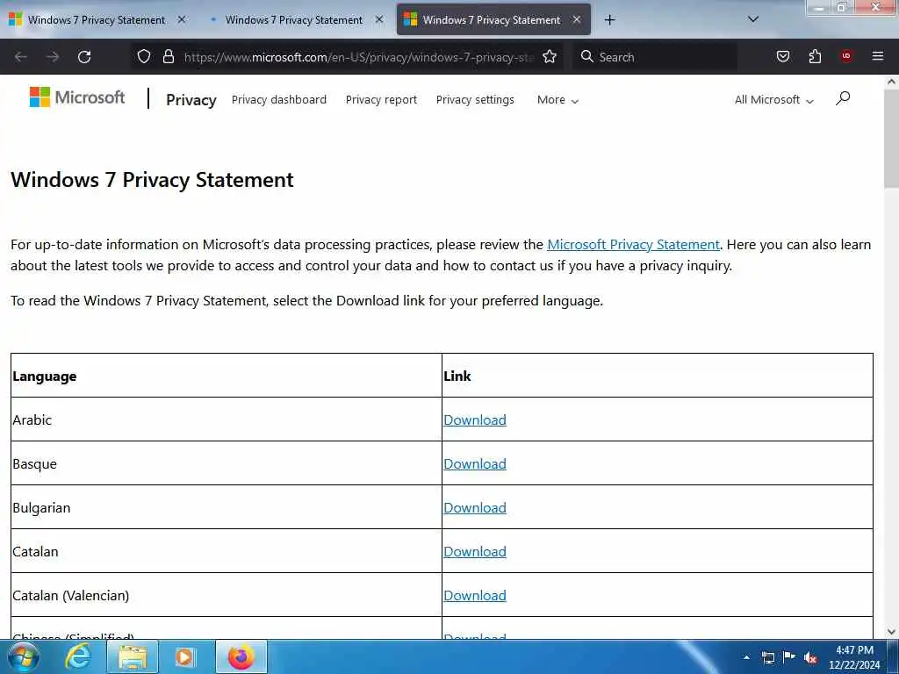This screenshot has width=899, height=674.
Task: Show hidden tray icons arrow
Action: point(746,657)
